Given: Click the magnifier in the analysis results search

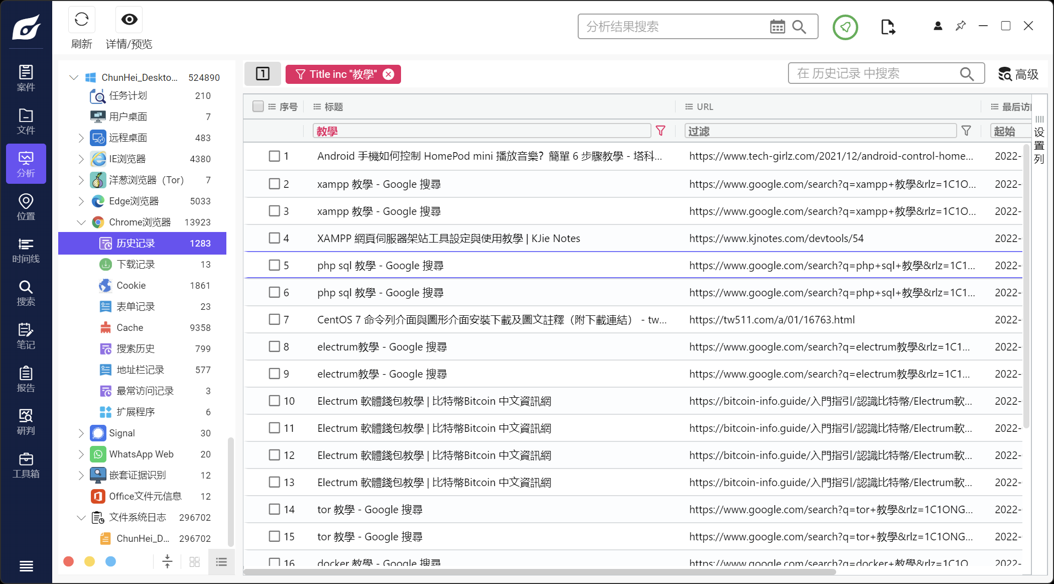Looking at the screenshot, I should click(799, 27).
